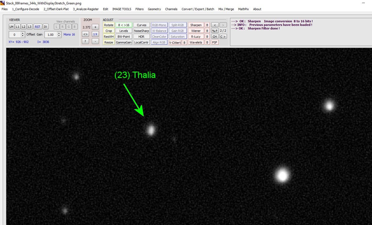Open the Wavelets tool
This screenshot has width=372, height=225.
click(x=196, y=42)
